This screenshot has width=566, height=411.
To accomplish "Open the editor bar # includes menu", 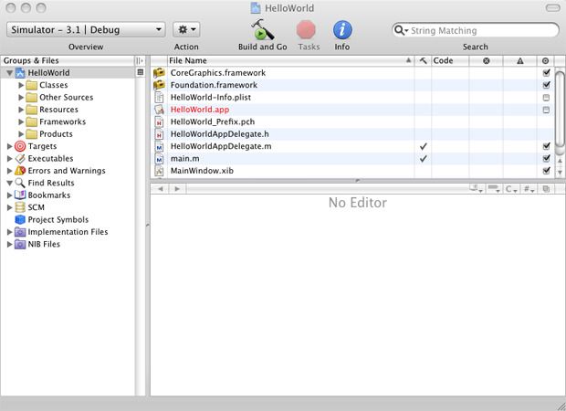I will tap(529, 189).
